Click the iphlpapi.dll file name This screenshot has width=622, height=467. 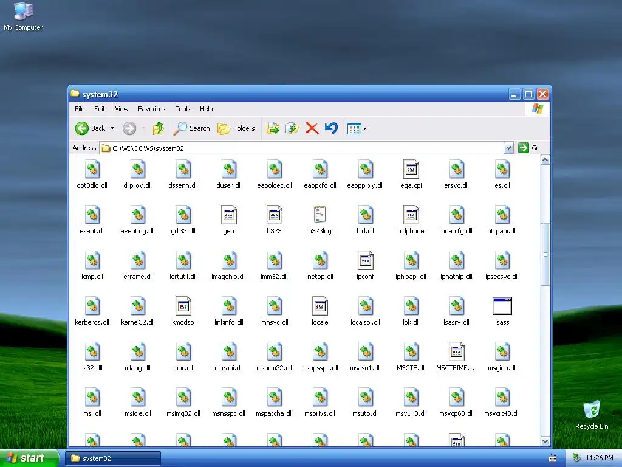pyautogui.click(x=411, y=277)
